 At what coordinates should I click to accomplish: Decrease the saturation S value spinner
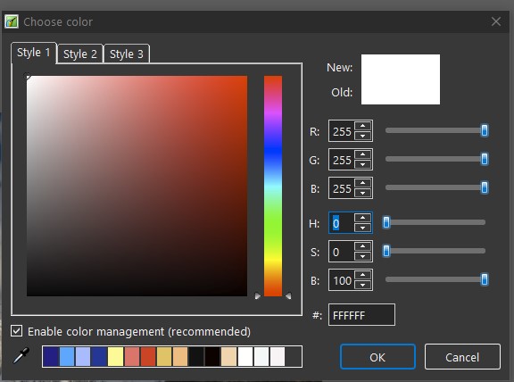coord(362,256)
